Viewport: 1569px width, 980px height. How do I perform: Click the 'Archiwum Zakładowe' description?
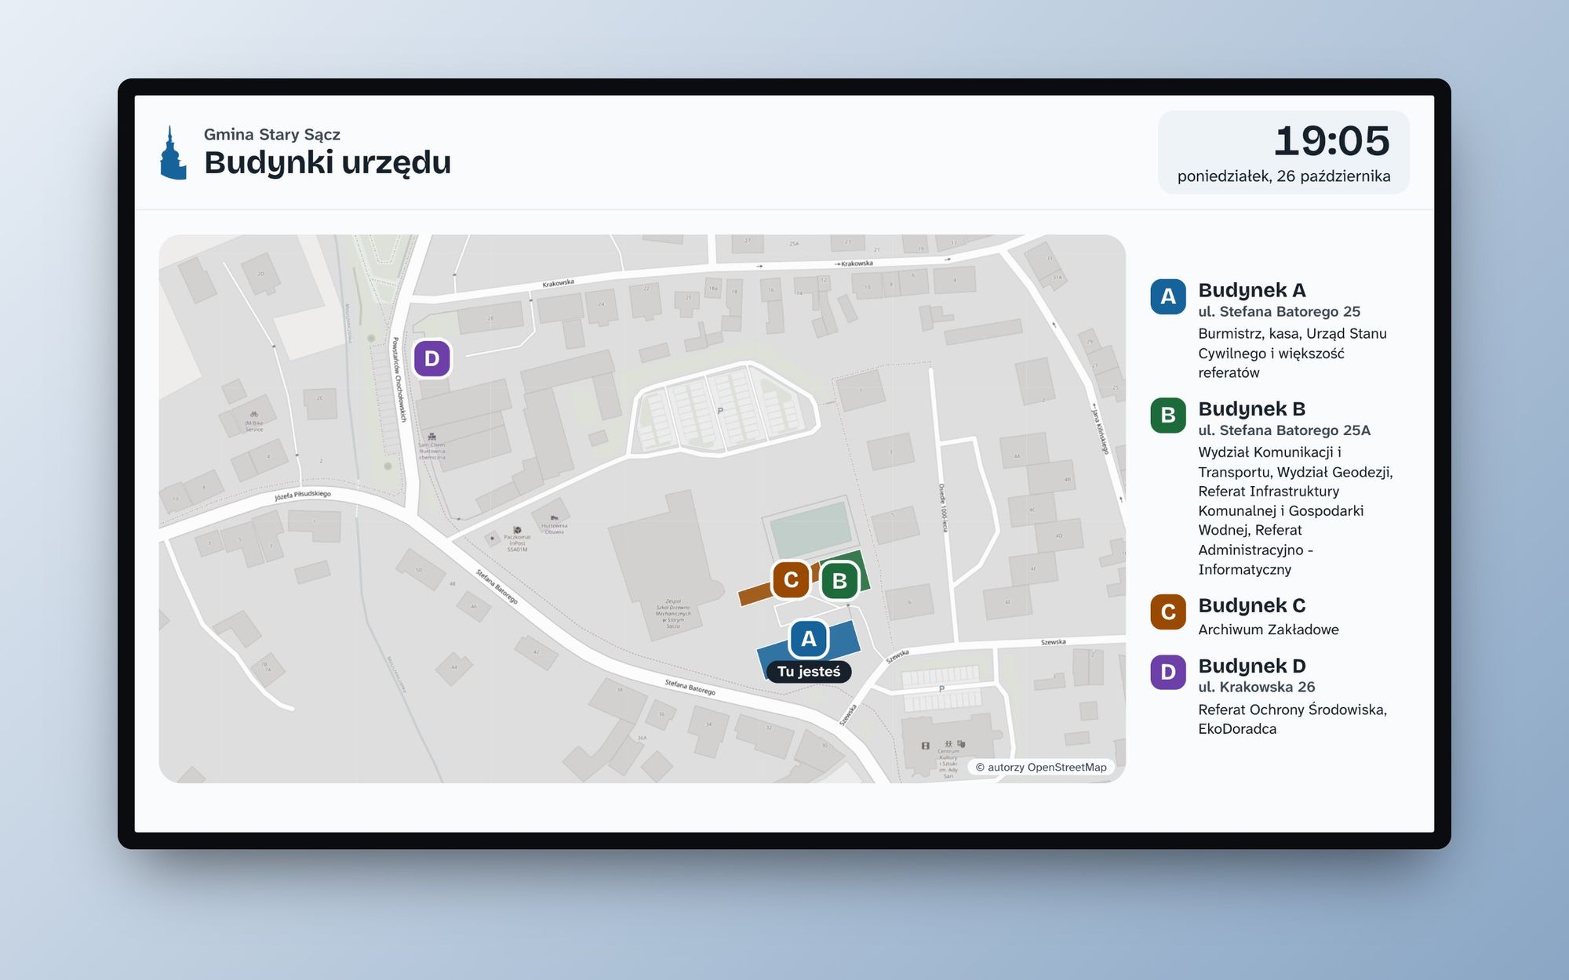pos(1269,630)
